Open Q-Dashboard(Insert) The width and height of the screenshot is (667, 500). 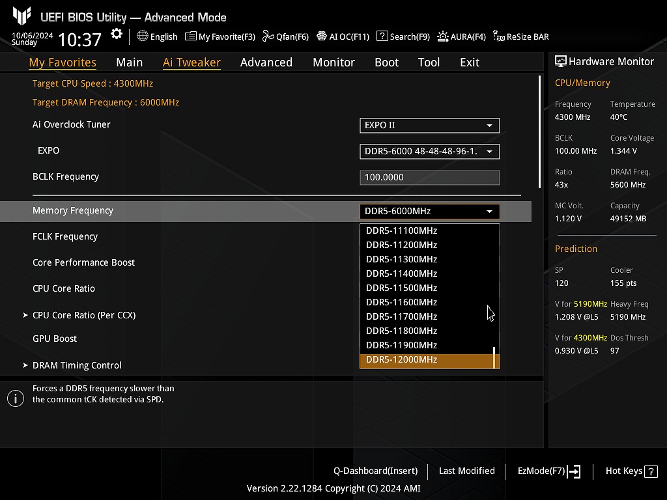click(x=375, y=471)
